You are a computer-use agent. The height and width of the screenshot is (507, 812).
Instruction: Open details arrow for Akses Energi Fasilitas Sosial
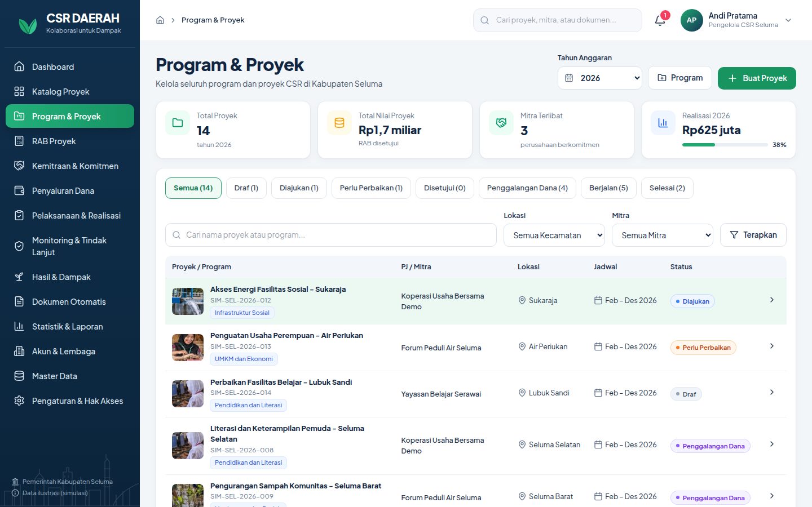click(x=772, y=300)
